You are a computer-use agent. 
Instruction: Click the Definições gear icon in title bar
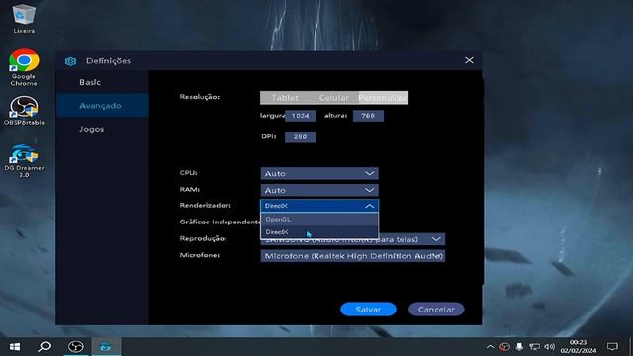[x=70, y=61]
